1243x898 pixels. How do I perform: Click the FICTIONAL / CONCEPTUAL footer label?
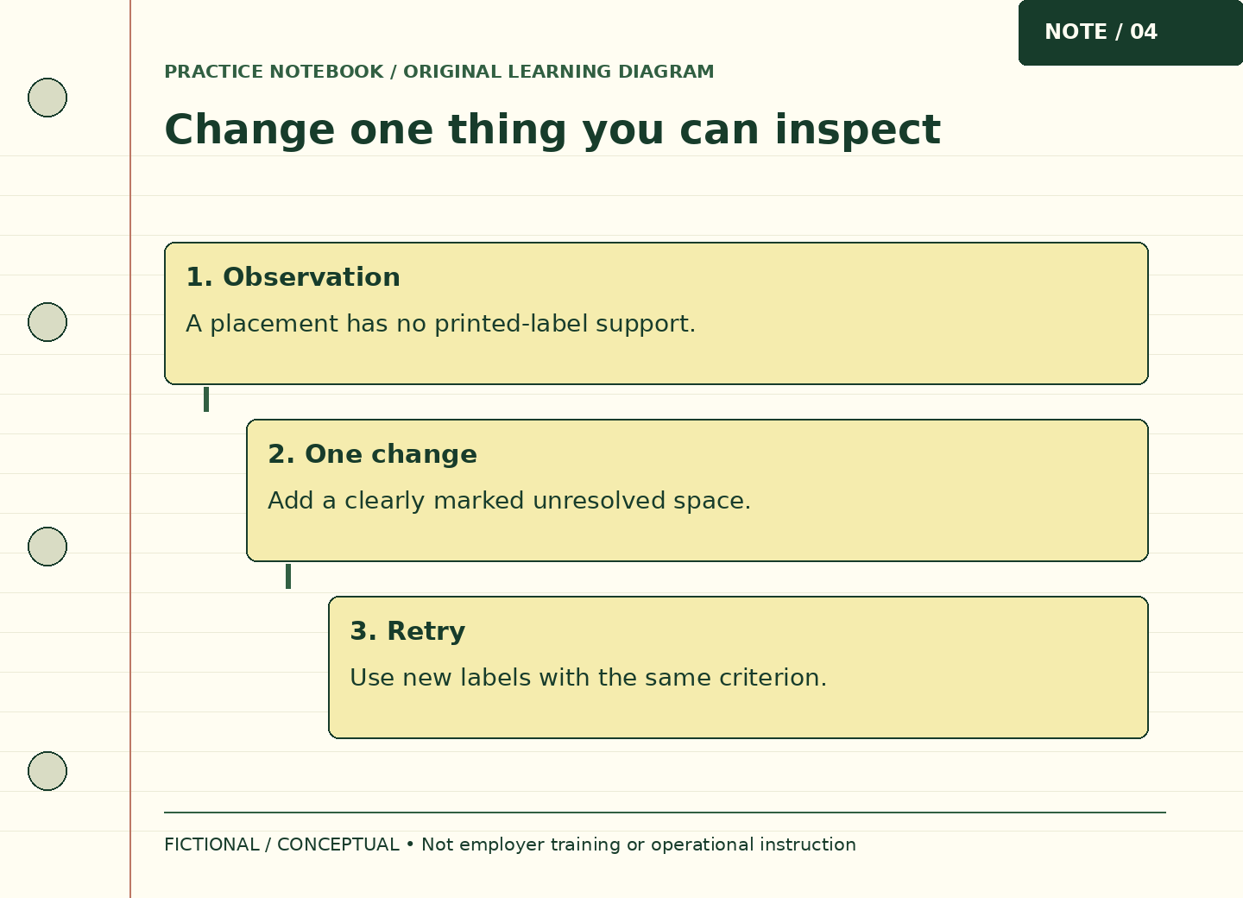click(x=281, y=844)
